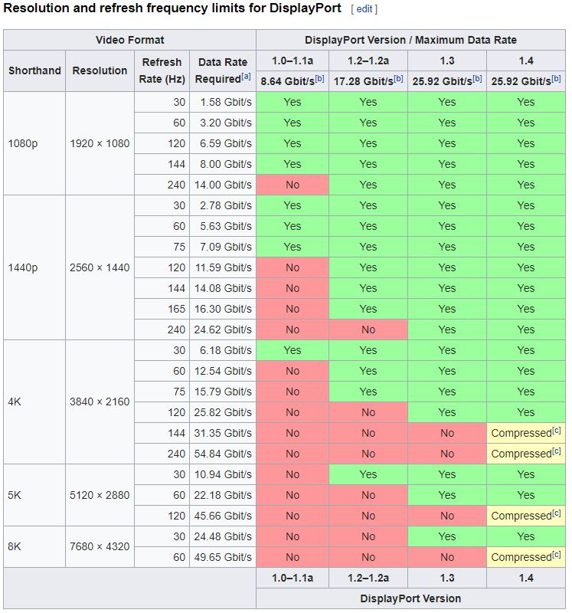The image size is (572, 613).
Task: Select the 5K shorthand cell
Action: (34, 495)
